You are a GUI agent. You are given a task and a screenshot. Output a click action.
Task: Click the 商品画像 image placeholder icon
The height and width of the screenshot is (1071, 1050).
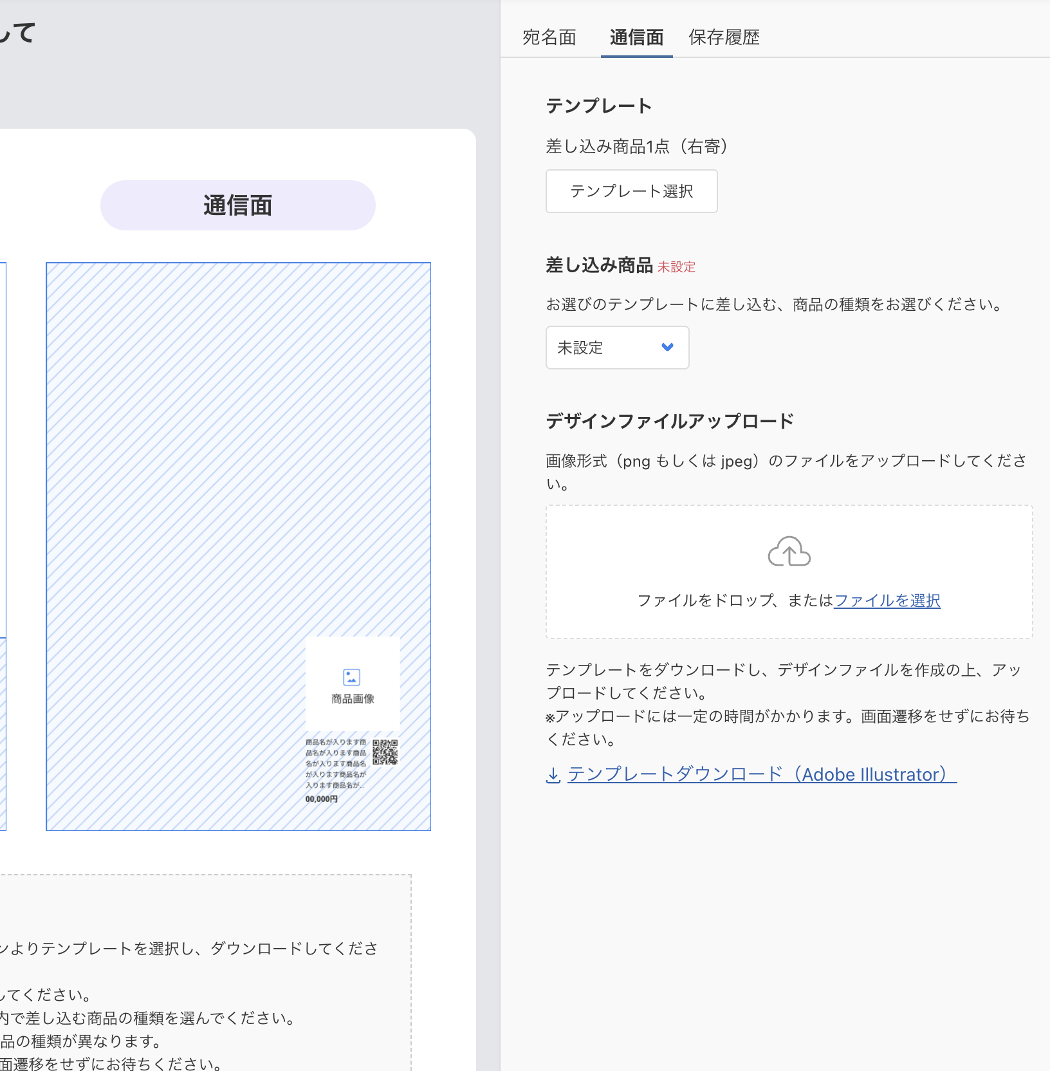(x=350, y=677)
